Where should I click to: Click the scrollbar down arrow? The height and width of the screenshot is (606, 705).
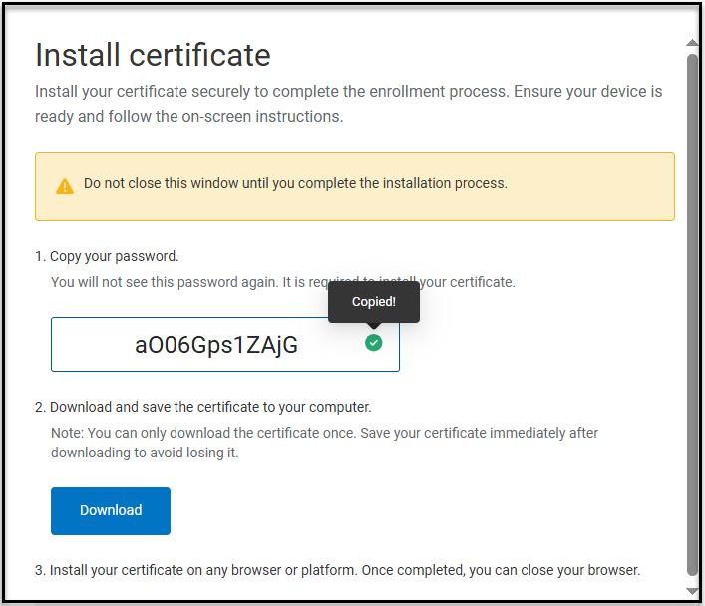[x=692, y=589]
